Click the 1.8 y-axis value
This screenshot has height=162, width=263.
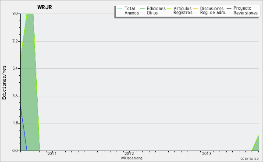(15, 123)
